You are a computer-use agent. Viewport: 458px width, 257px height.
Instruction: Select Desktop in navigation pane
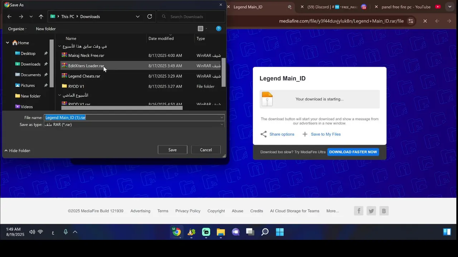[x=28, y=54]
